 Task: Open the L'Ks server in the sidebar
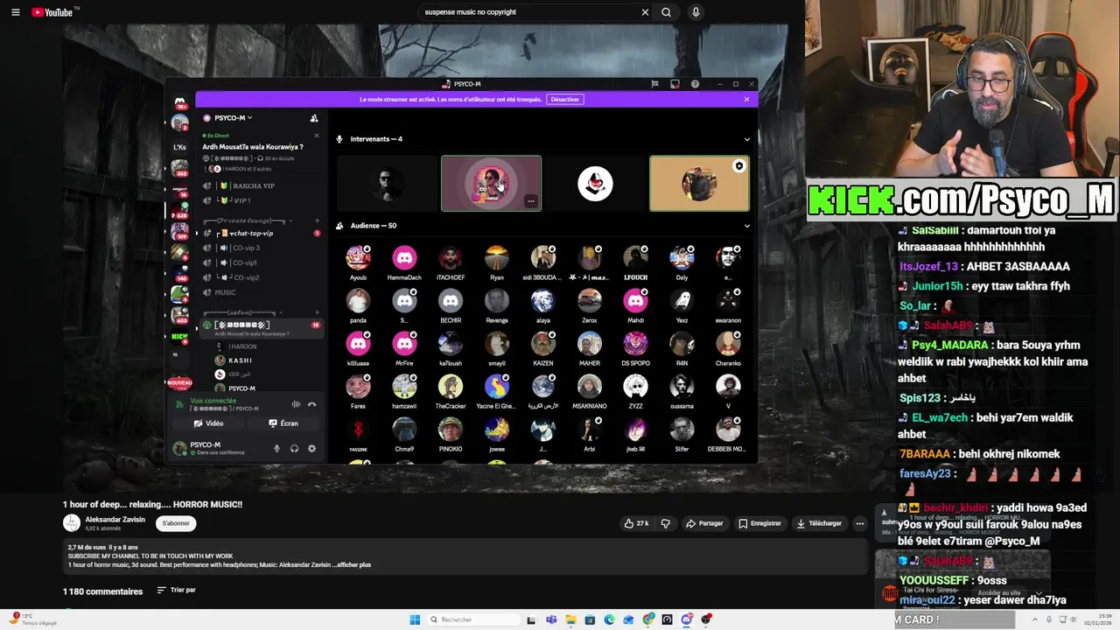(x=179, y=147)
